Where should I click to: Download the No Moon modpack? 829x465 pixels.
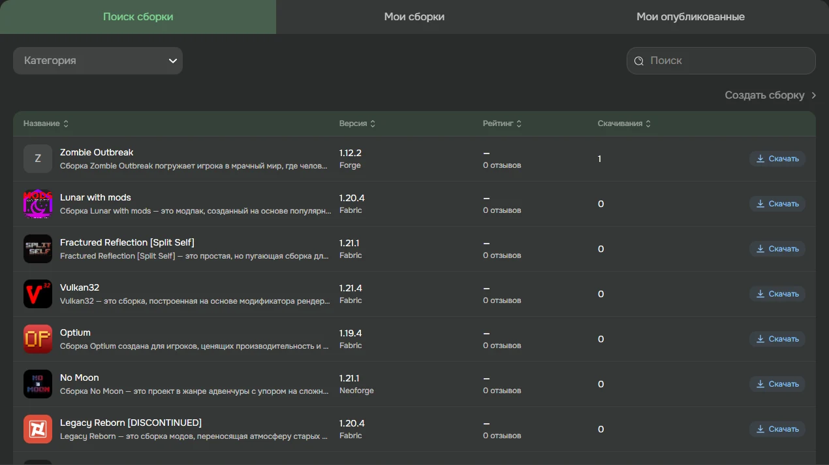[x=777, y=384]
